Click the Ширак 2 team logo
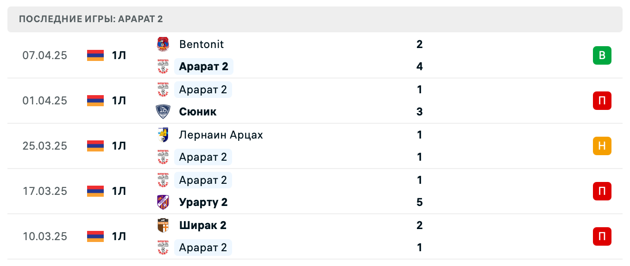Screen dimensions: 630x266 [x=163, y=225]
